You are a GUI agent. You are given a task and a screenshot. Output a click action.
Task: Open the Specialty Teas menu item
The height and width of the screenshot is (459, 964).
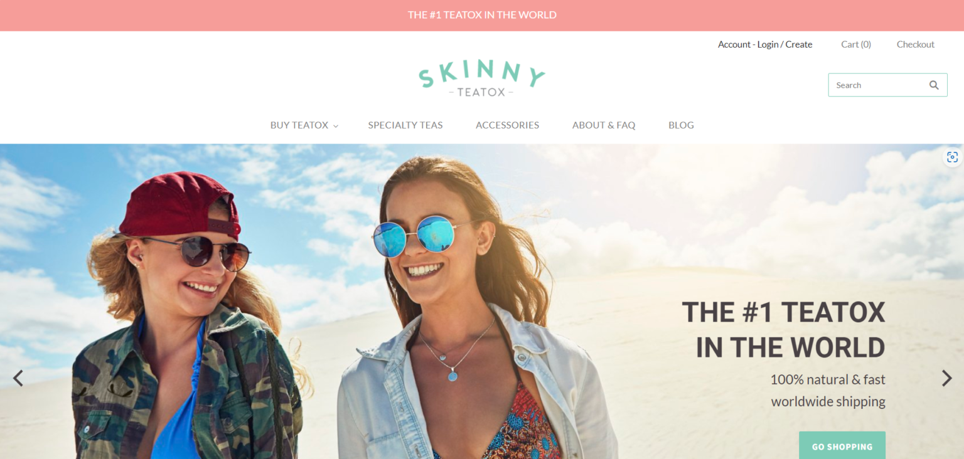405,125
